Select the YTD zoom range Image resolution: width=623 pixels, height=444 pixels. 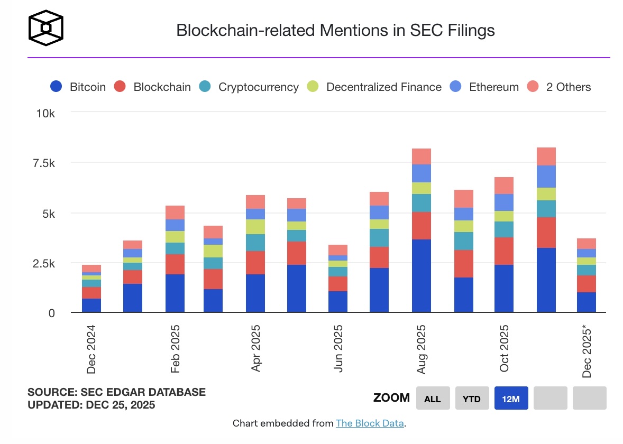[472, 398]
